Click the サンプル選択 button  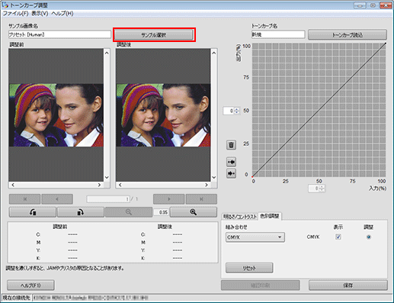[154, 35]
